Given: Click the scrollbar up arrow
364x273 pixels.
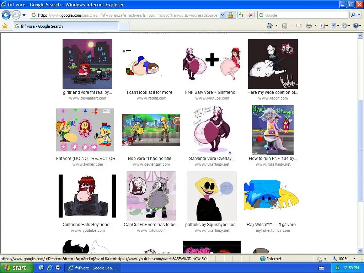Looking at the screenshot, I should point(360,36).
